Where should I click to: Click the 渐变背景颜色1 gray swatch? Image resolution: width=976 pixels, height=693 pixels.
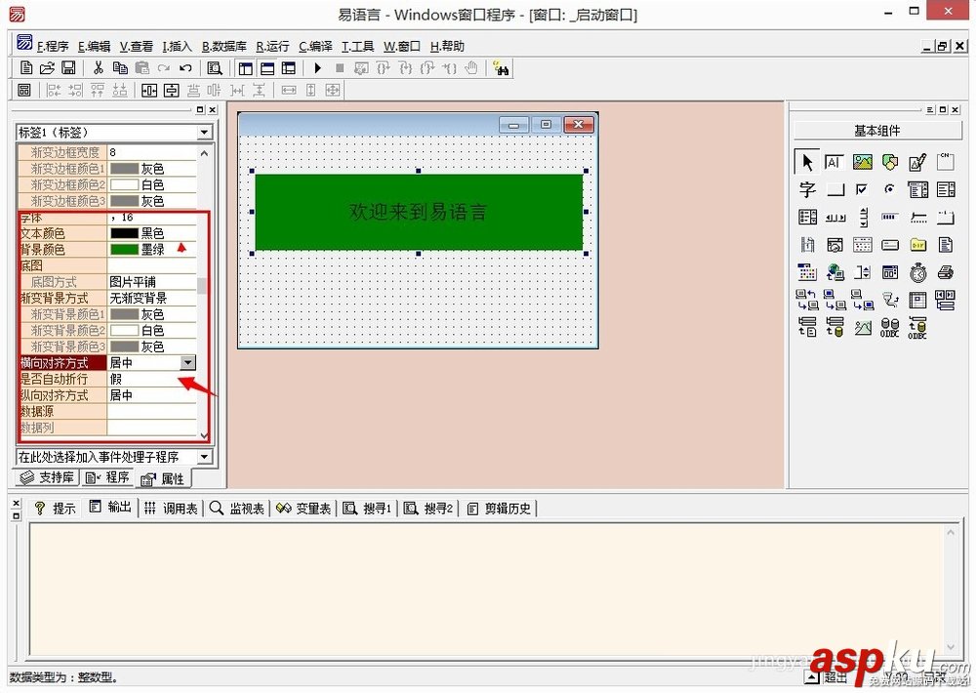point(124,314)
